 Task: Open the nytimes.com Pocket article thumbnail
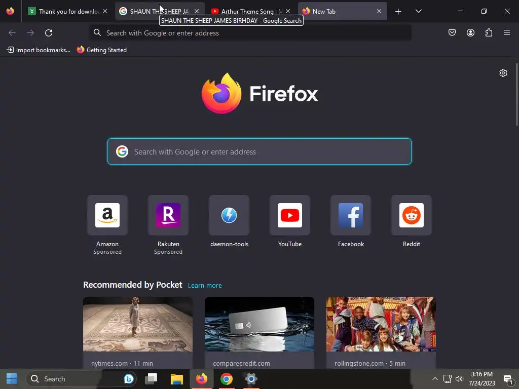pyautogui.click(x=138, y=324)
